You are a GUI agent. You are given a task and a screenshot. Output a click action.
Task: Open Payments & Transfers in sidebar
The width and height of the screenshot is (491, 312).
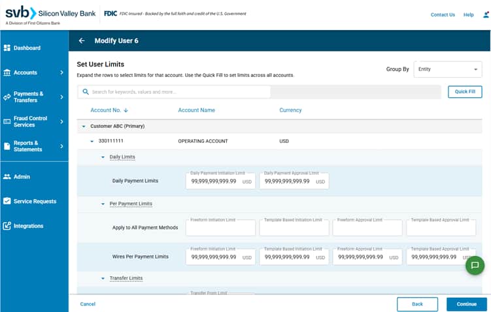point(28,97)
